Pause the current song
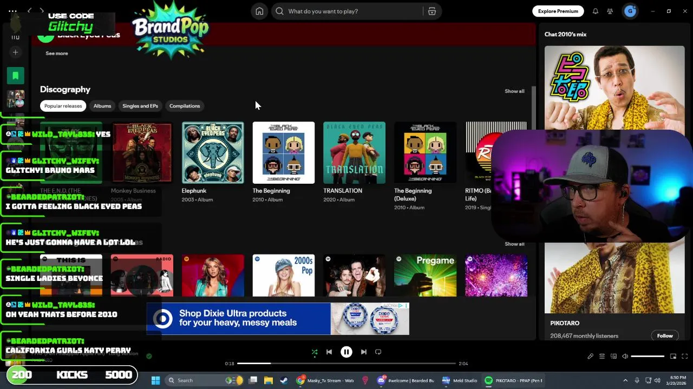The height and width of the screenshot is (389, 693). tap(346, 352)
